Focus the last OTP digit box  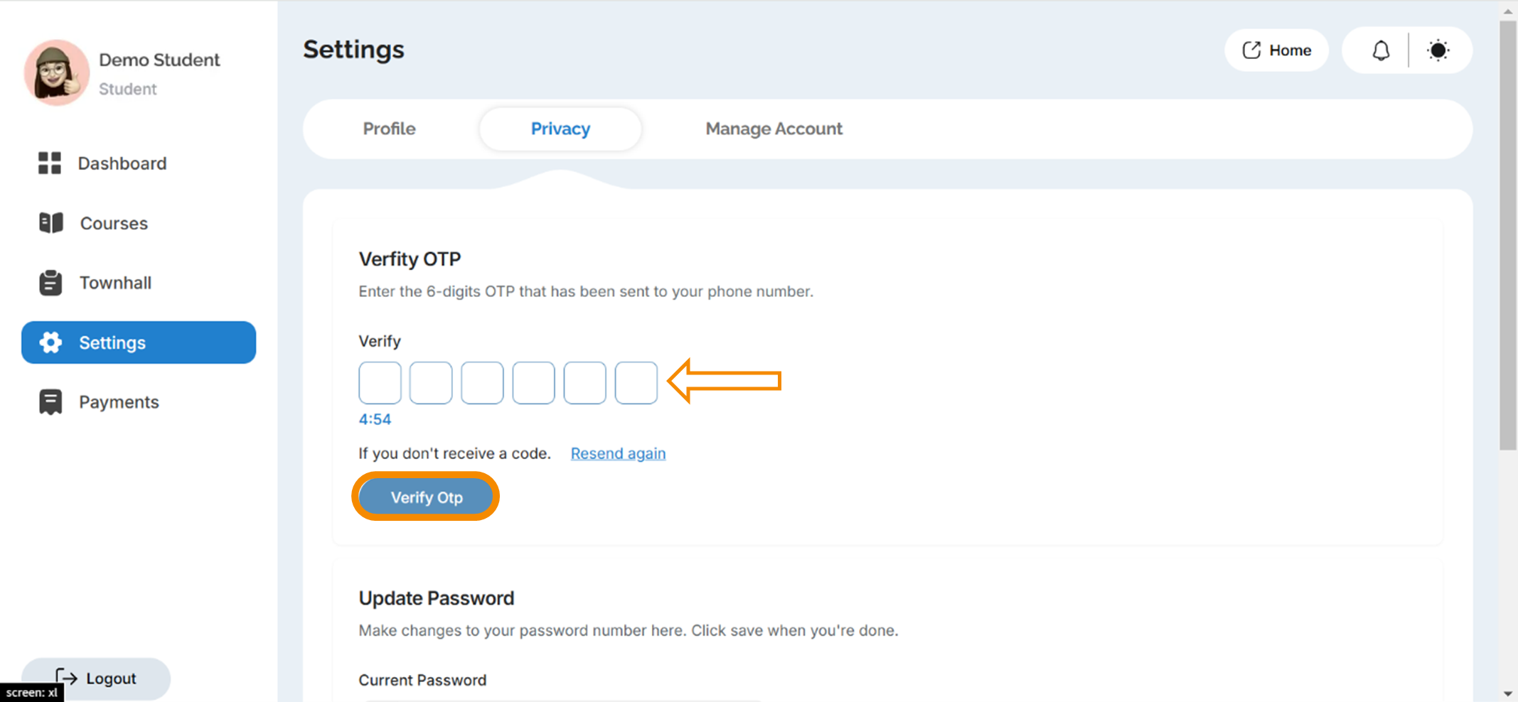[x=636, y=382]
